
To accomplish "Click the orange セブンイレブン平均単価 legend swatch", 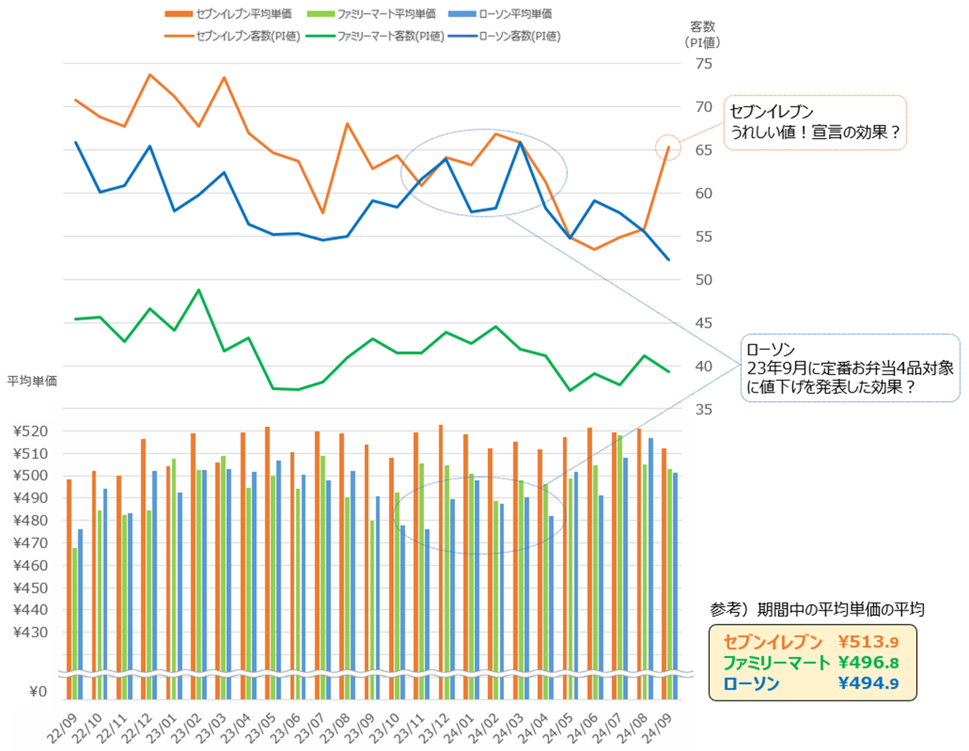I will (178, 14).
